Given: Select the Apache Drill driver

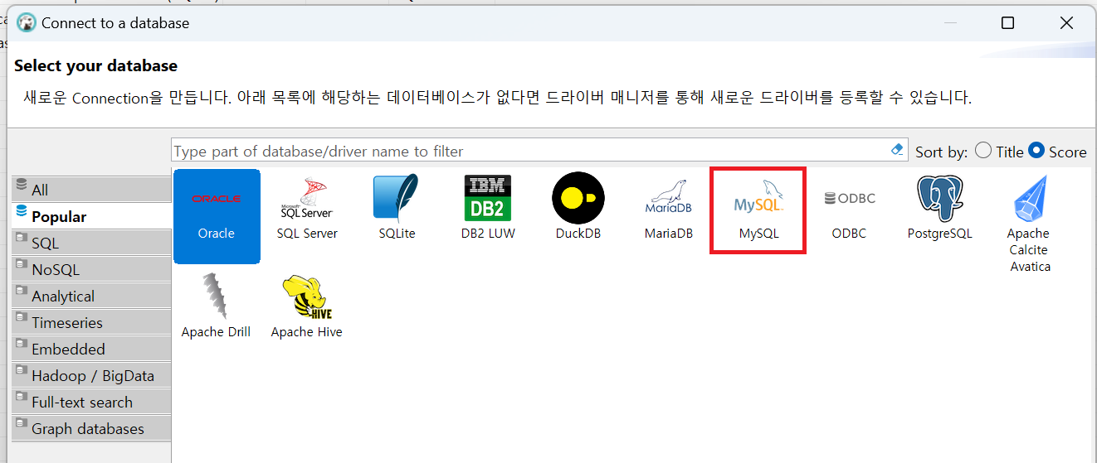Looking at the screenshot, I should tap(216, 306).
